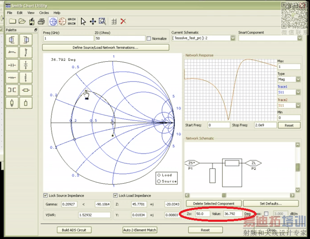The width and height of the screenshot is (310, 239).
Task: Select the transformer palette component
Action: pos(11,90)
